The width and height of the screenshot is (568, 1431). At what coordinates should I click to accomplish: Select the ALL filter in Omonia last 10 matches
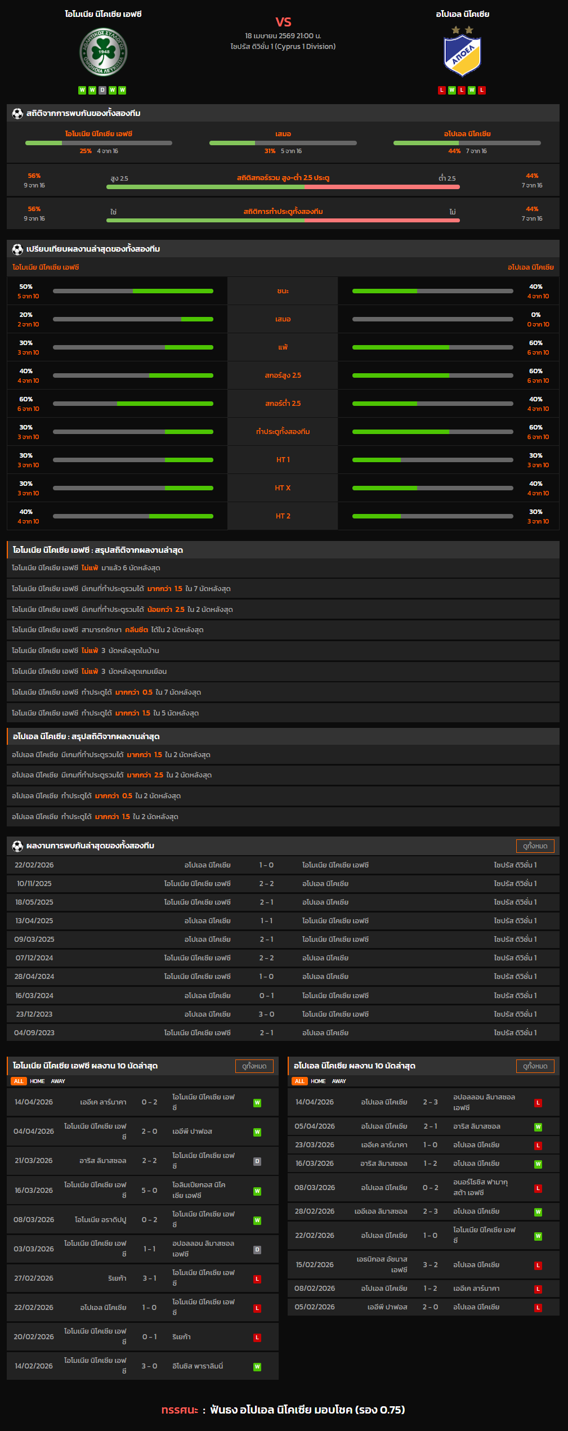(19, 1081)
